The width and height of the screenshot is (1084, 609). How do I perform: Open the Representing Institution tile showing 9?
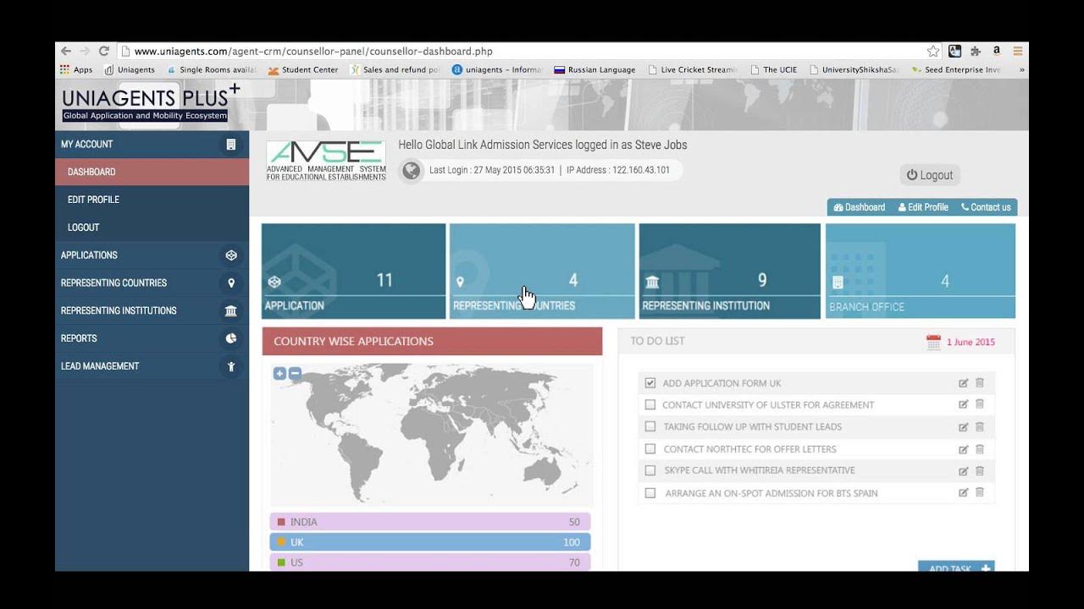729,272
